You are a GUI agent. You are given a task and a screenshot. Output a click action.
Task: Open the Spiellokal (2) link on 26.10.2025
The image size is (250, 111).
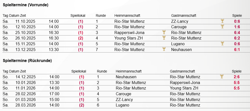81,38
